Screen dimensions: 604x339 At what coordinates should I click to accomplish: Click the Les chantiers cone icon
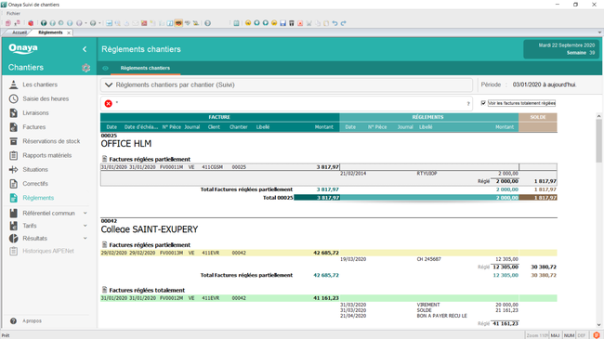coord(14,85)
